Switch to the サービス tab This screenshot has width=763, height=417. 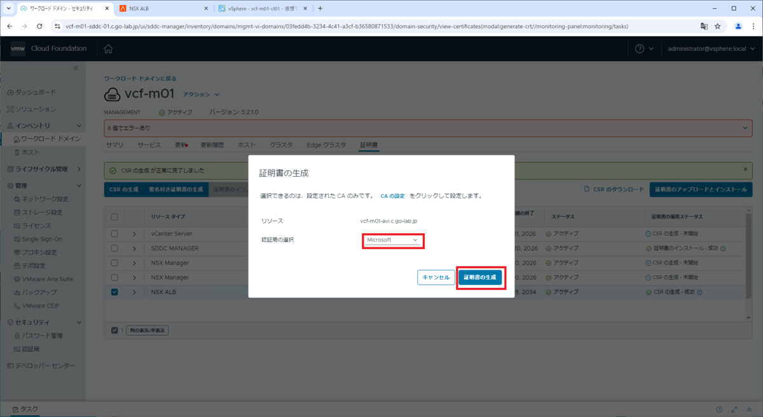pyautogui.click(x=149, y=145)
